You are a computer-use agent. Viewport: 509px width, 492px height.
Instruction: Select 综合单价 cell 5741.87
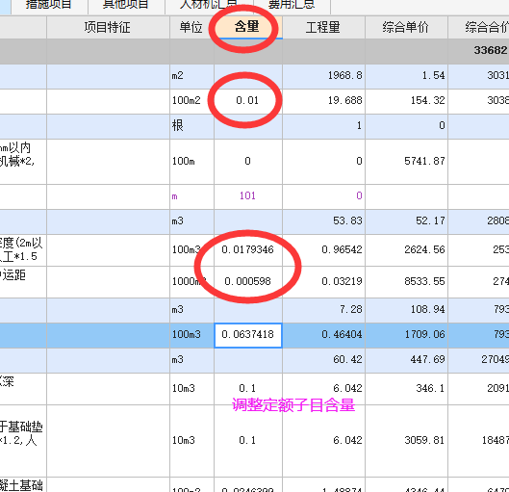(406, 162)
